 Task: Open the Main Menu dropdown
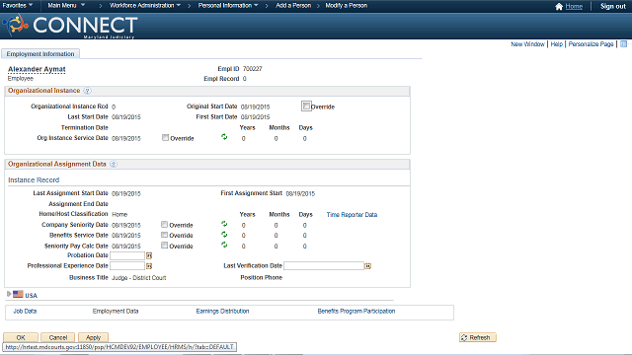coord(66,5)
